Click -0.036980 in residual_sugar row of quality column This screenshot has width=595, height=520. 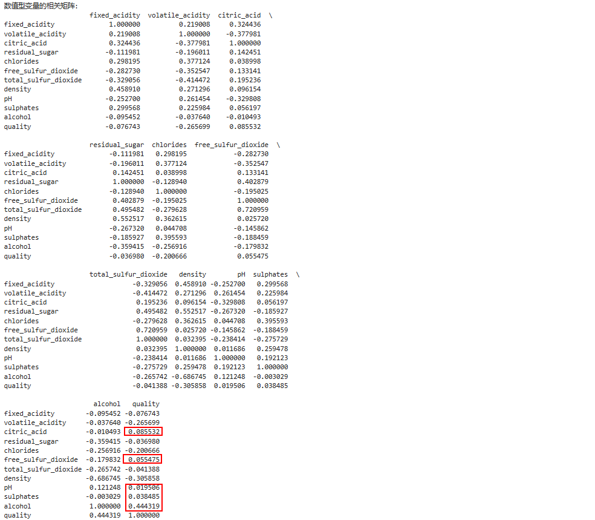pyautogui.click(x=142, y=441)
